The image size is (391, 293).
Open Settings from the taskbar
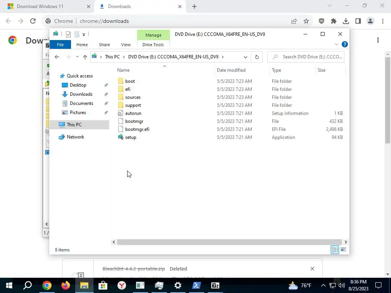[178, 285]
